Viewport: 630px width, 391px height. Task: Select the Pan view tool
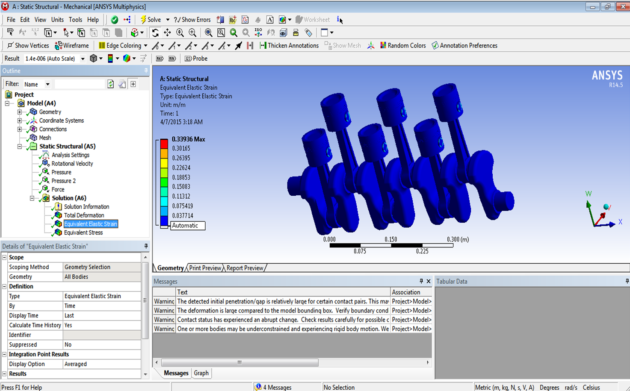168,33
